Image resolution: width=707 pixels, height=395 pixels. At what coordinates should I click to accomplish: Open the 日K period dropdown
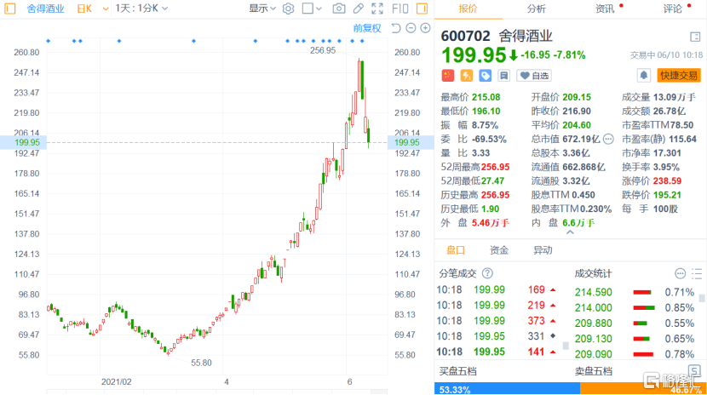93,9
